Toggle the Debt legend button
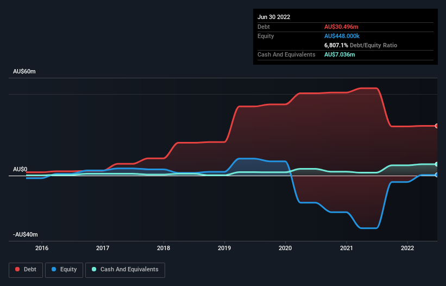The width and height of the screenshot is (446, 286). [x=26, y=270]
